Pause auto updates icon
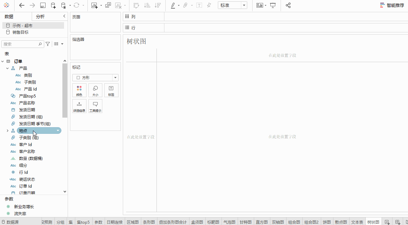 (64, 5)
